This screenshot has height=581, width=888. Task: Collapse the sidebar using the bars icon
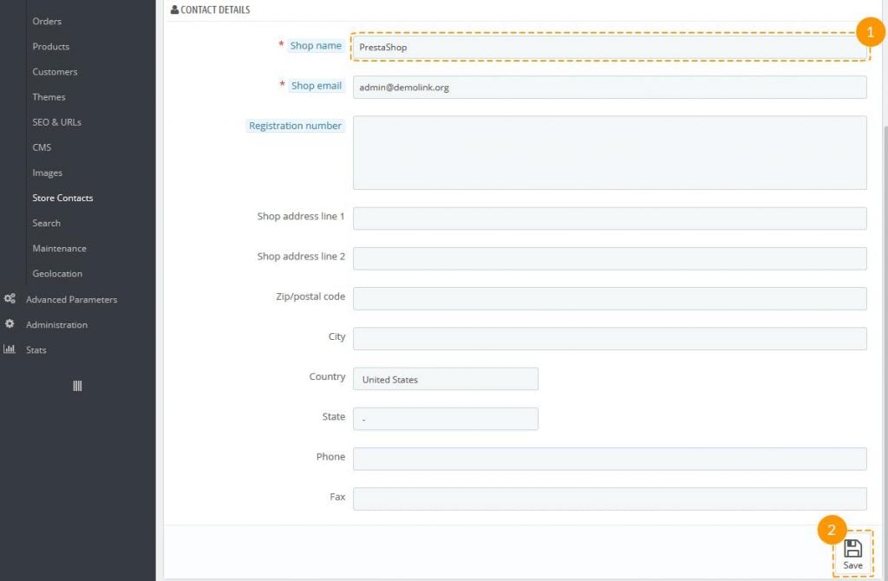point(77,386)
